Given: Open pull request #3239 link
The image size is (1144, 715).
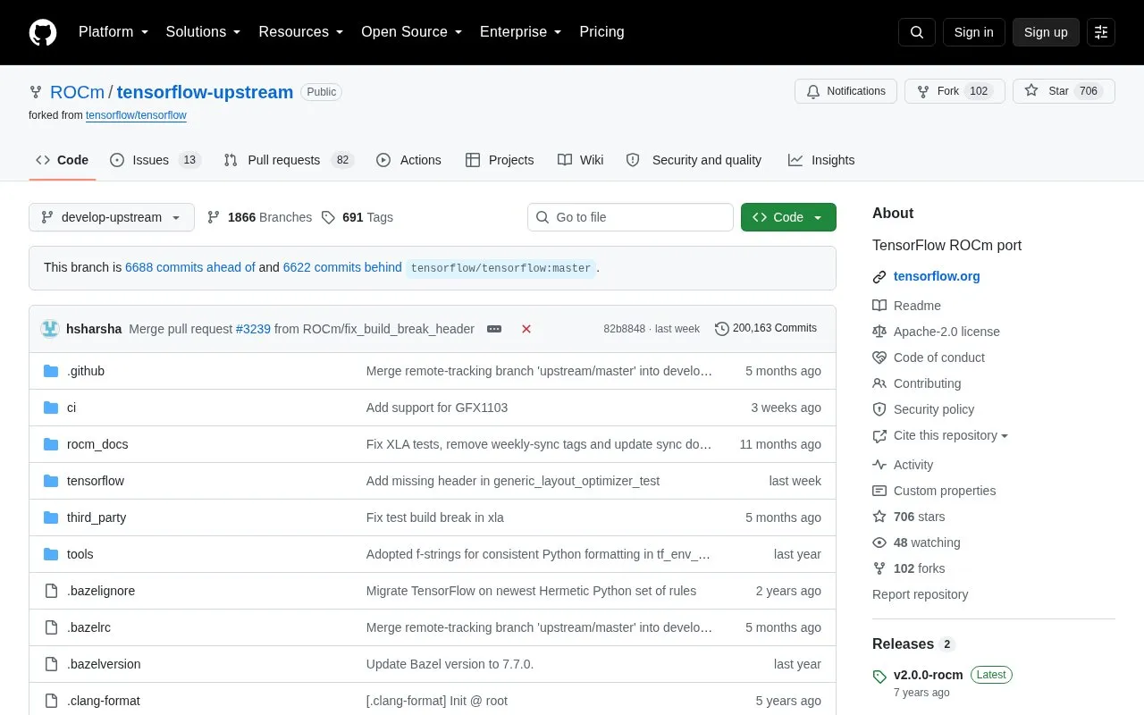Looking at the screenshot, I should coord(253,329).
